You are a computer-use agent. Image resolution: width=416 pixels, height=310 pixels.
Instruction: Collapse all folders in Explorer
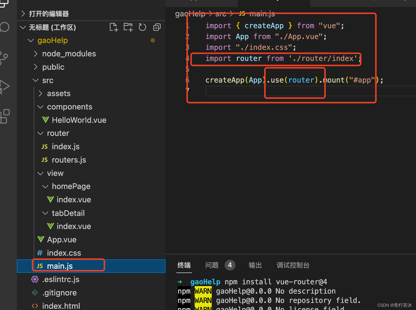click(157, 27)
